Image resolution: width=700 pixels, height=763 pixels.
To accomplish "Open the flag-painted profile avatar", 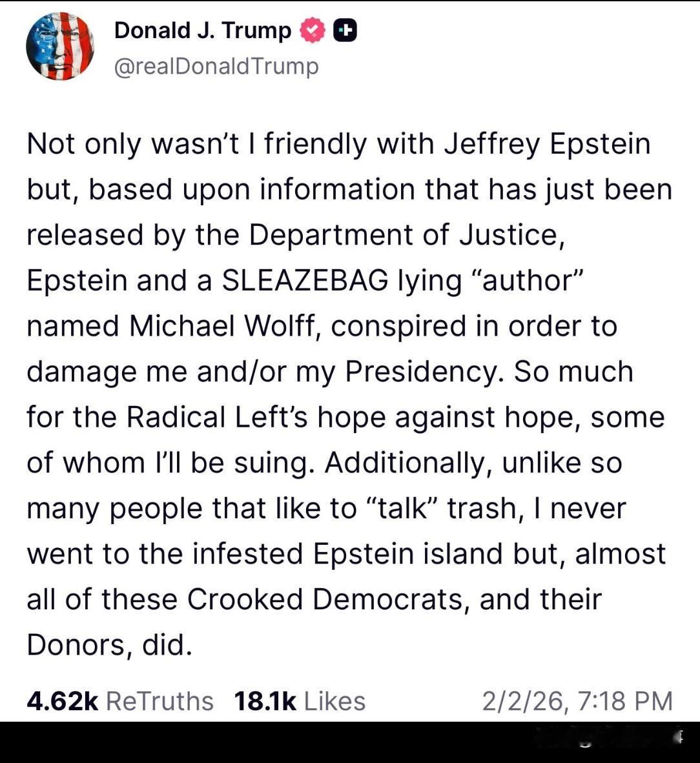I will click(x=59, y=46).
